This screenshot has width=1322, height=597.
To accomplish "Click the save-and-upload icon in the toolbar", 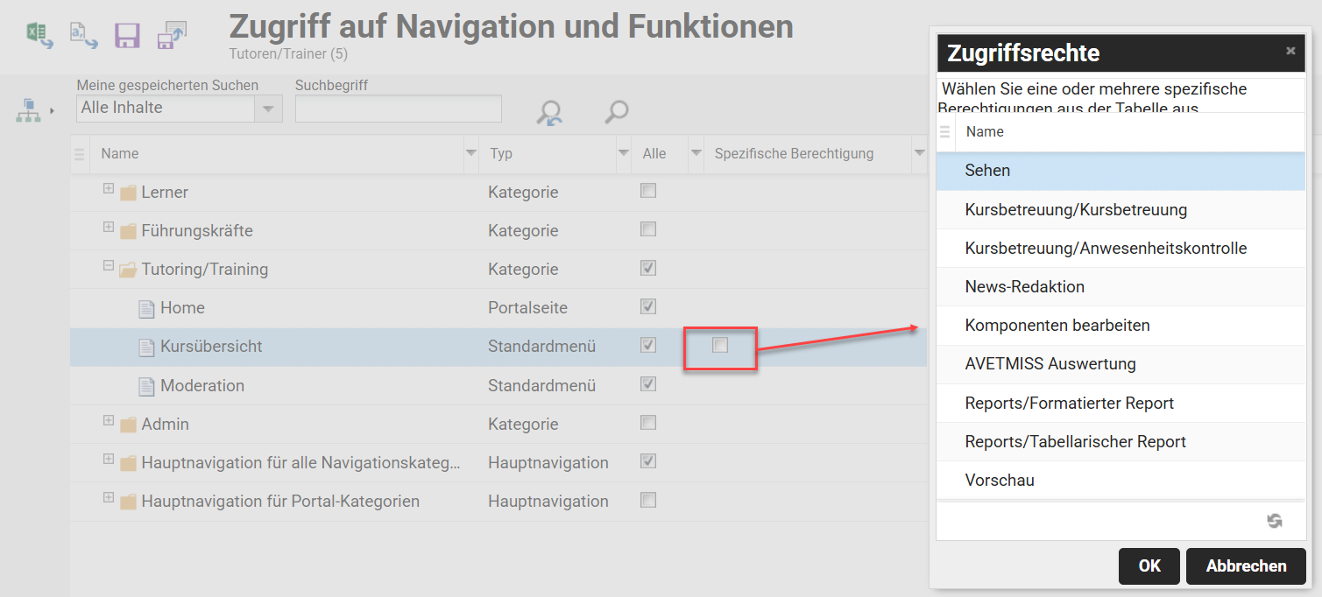I will tap(172, 35).
